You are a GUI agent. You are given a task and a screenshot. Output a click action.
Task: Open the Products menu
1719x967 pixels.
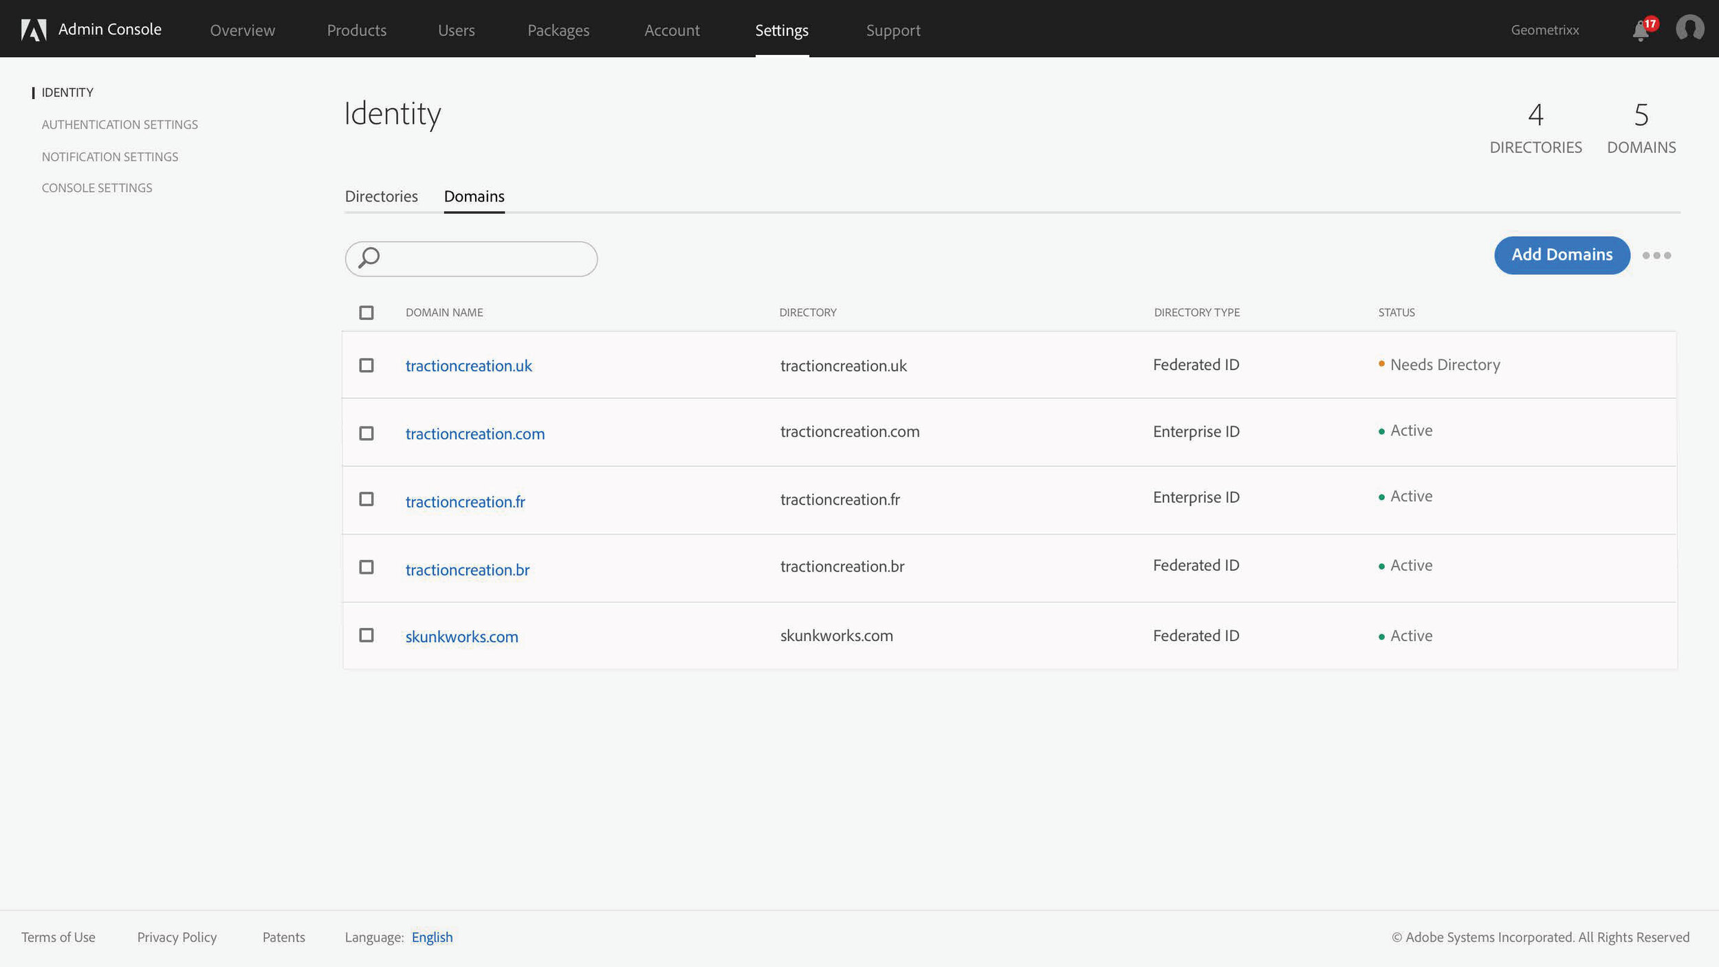pos(356,30)
